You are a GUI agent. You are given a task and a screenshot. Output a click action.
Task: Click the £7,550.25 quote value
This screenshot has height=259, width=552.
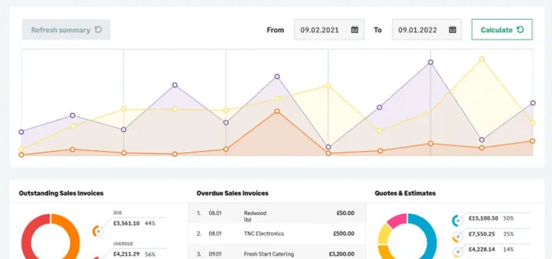click(x=482, y=234)
